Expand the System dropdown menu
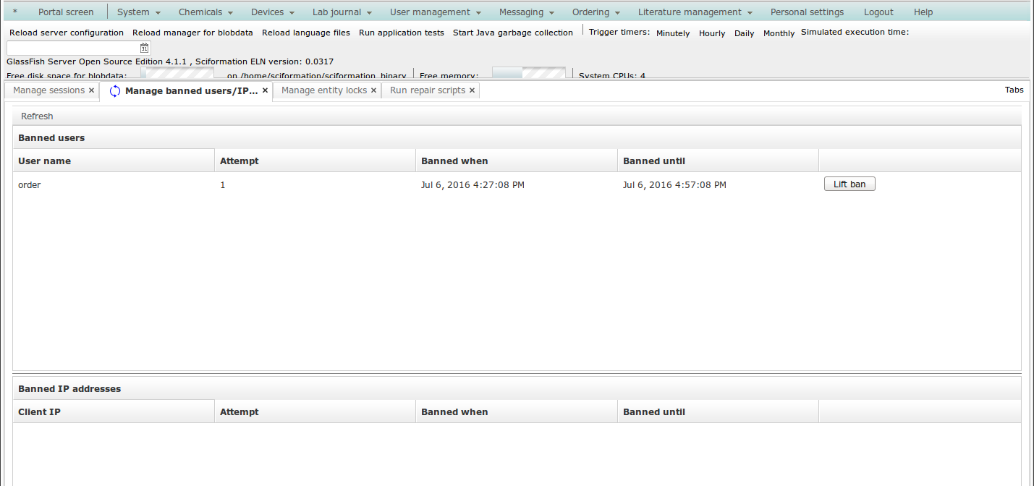1034x486 pixels. point(138,12)
